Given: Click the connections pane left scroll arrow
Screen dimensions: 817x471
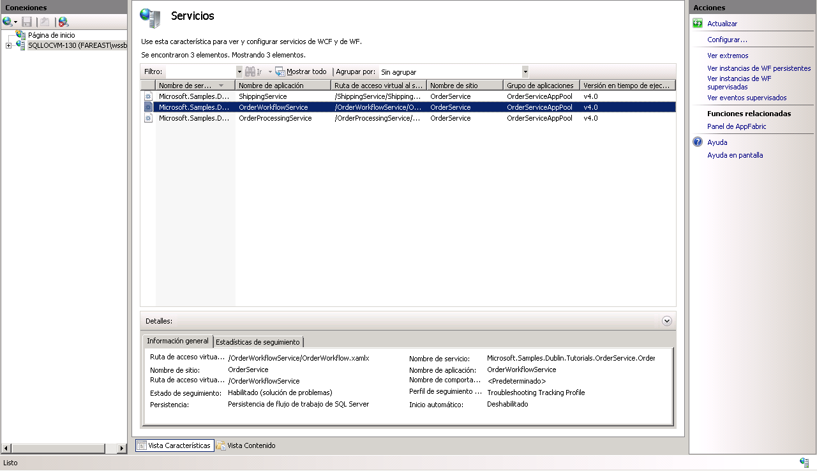Looking at the screenshot, I should coord(7,449).
